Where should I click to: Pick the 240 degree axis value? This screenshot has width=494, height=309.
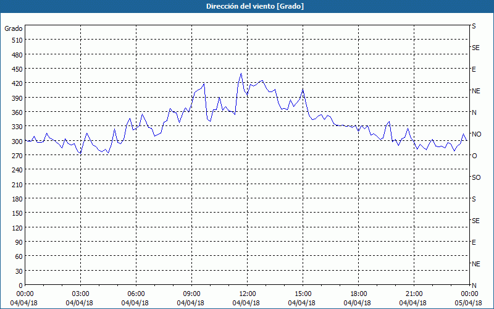[17, 170]
